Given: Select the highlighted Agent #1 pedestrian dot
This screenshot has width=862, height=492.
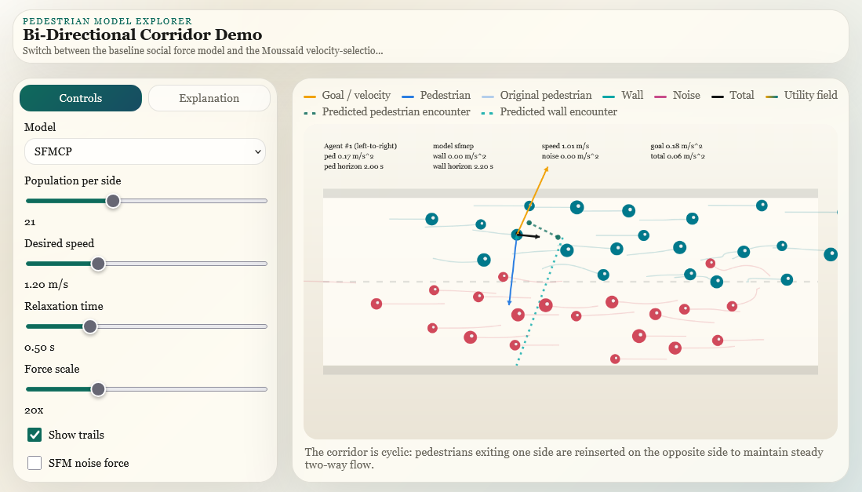Looking at the screenshot, I should pyautogui.click(x=518, y=234).
